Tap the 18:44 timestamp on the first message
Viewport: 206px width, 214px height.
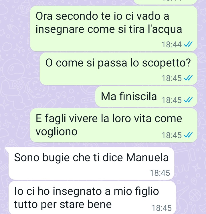(x=171, y=45)
